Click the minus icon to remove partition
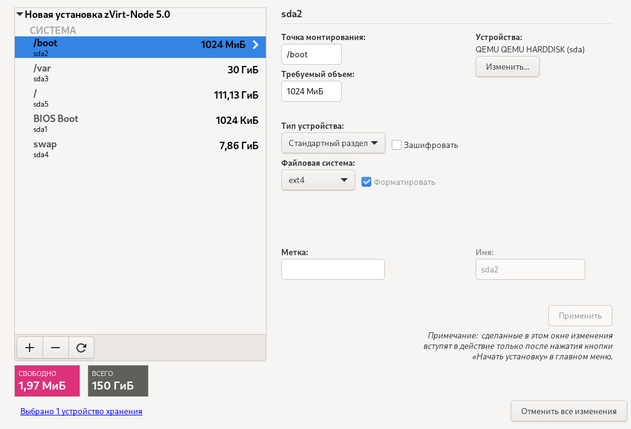631x429 pixels. click(x=56, y=348)
